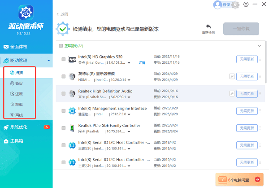269x188 pixels.
Task: Click the user avatar login icon
Action: 217,4
